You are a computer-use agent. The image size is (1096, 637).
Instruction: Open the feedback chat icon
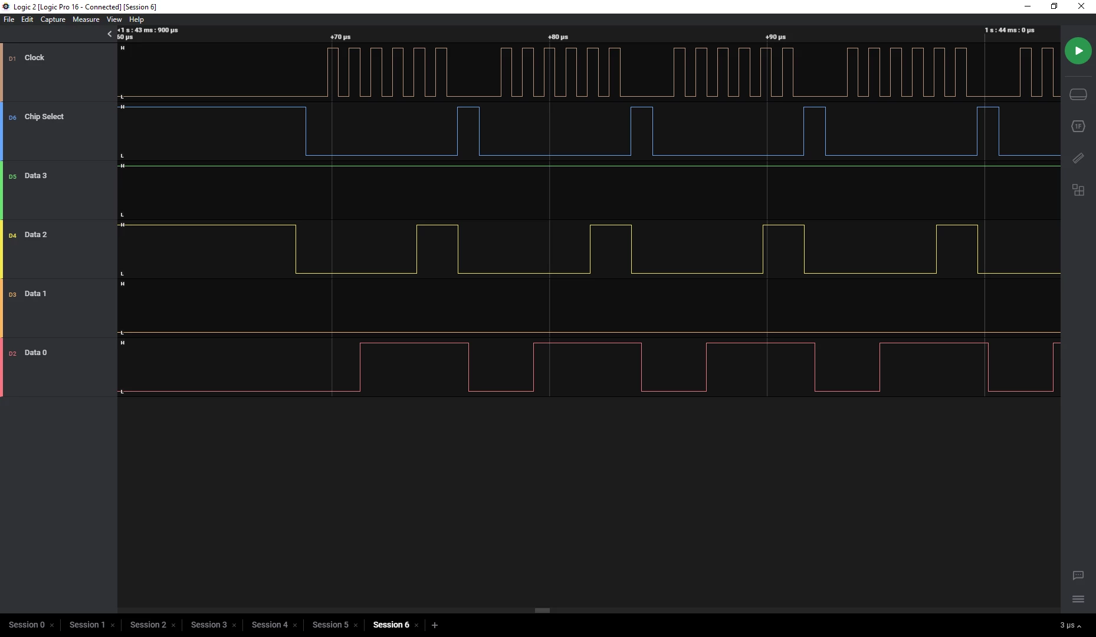tap(1078, 576)
